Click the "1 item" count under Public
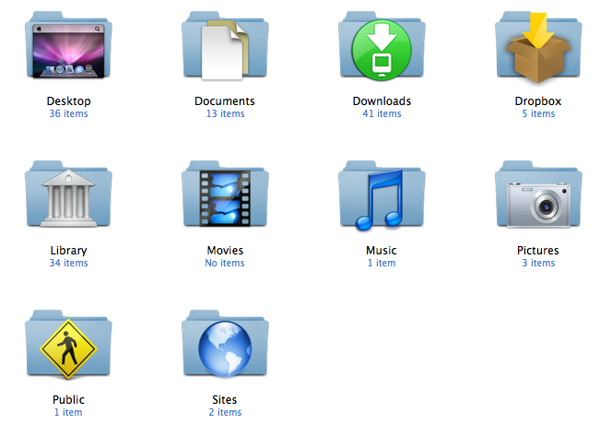The width and height of the screenshot is (612, 436). pyautogui.click(x=68, y=412)
